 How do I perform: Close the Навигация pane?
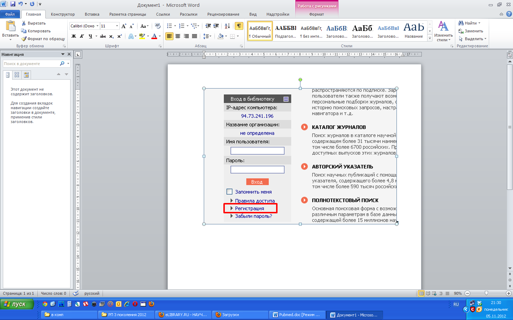point(69,54)
